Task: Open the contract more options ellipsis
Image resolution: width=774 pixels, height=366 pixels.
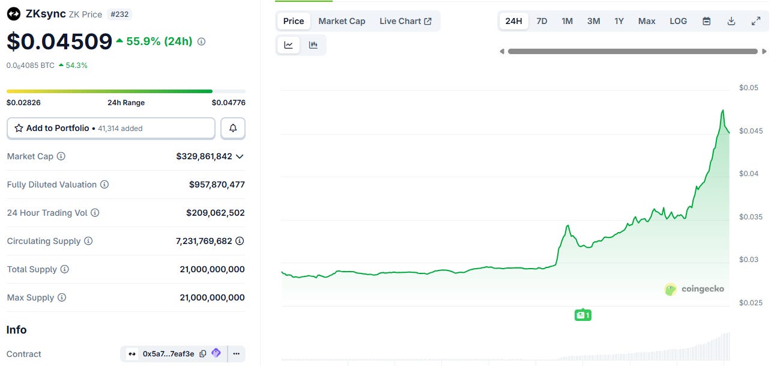Action: (237, 354)
